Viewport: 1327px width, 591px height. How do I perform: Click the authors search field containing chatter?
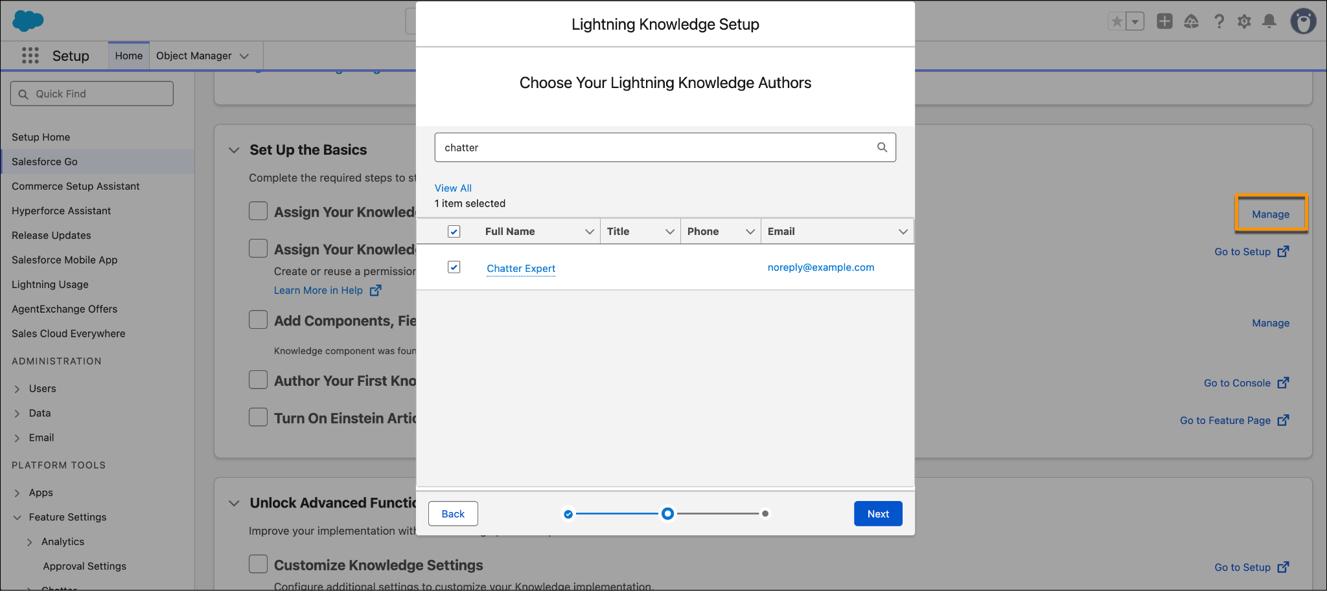pos(665,148)
